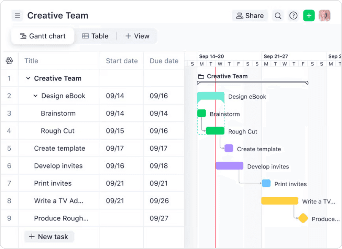Image resolution: width=342 pixels, height=249 pixels.
Task: Click Design eBook due date 09/16
Action: (159, 96)
